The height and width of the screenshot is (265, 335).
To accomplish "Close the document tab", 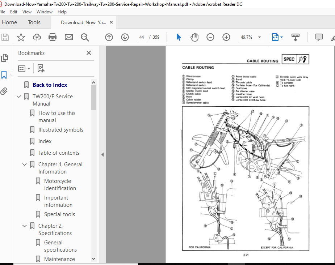I will [111, 22].
